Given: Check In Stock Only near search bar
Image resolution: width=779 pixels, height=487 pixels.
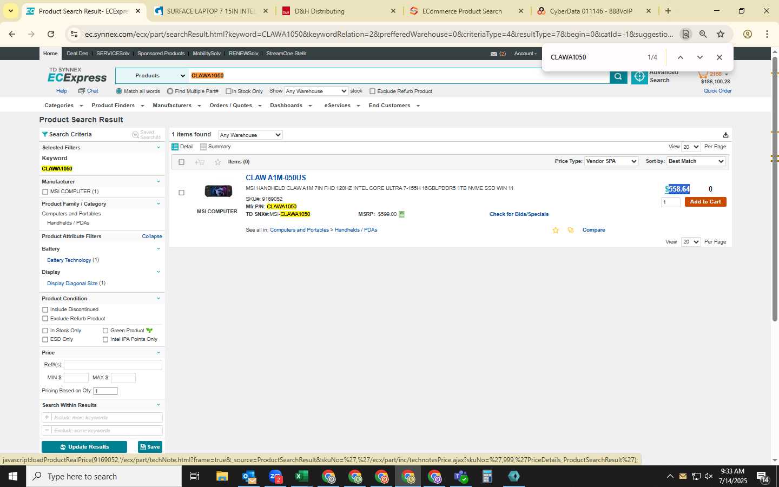Looking at the screenshot, I should [228, 91].
